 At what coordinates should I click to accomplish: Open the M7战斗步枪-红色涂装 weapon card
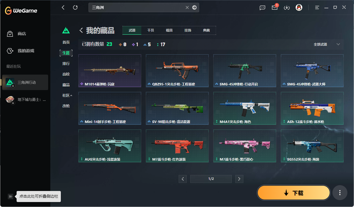177,146
